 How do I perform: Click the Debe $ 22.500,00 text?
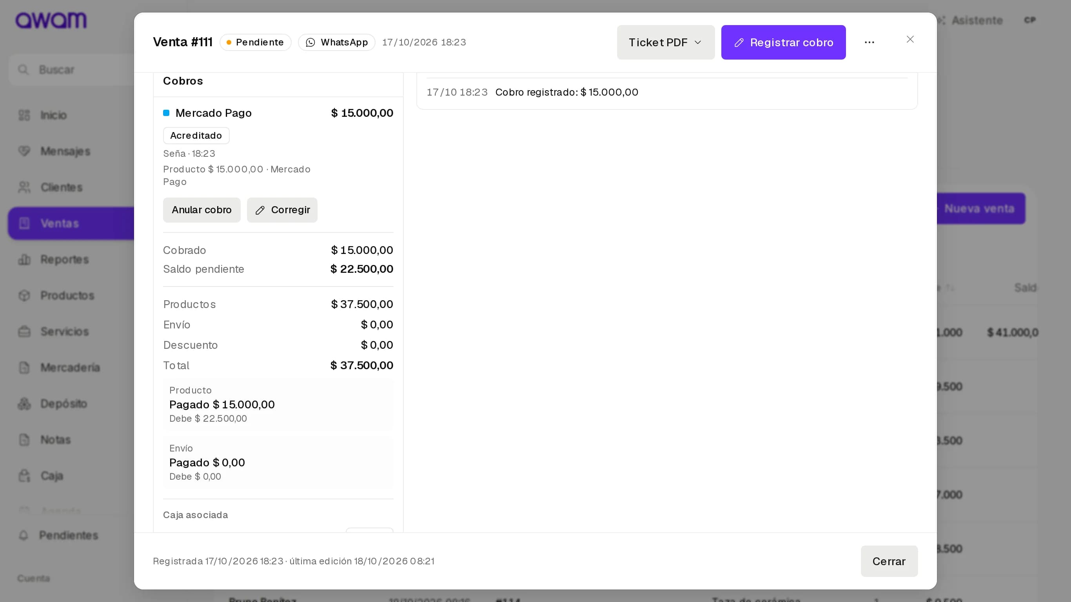click(x=208, y=419)
